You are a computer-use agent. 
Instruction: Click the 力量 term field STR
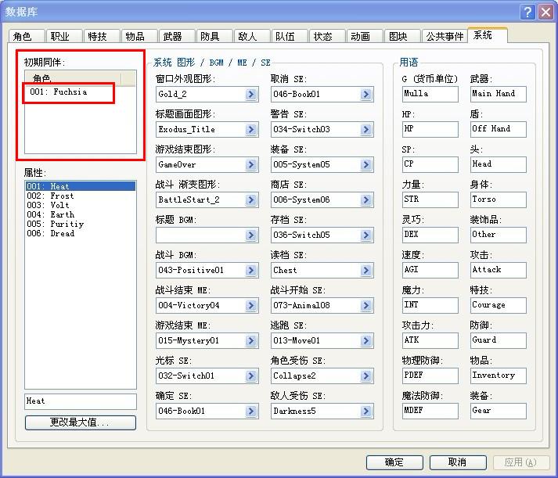click(430, 199)
